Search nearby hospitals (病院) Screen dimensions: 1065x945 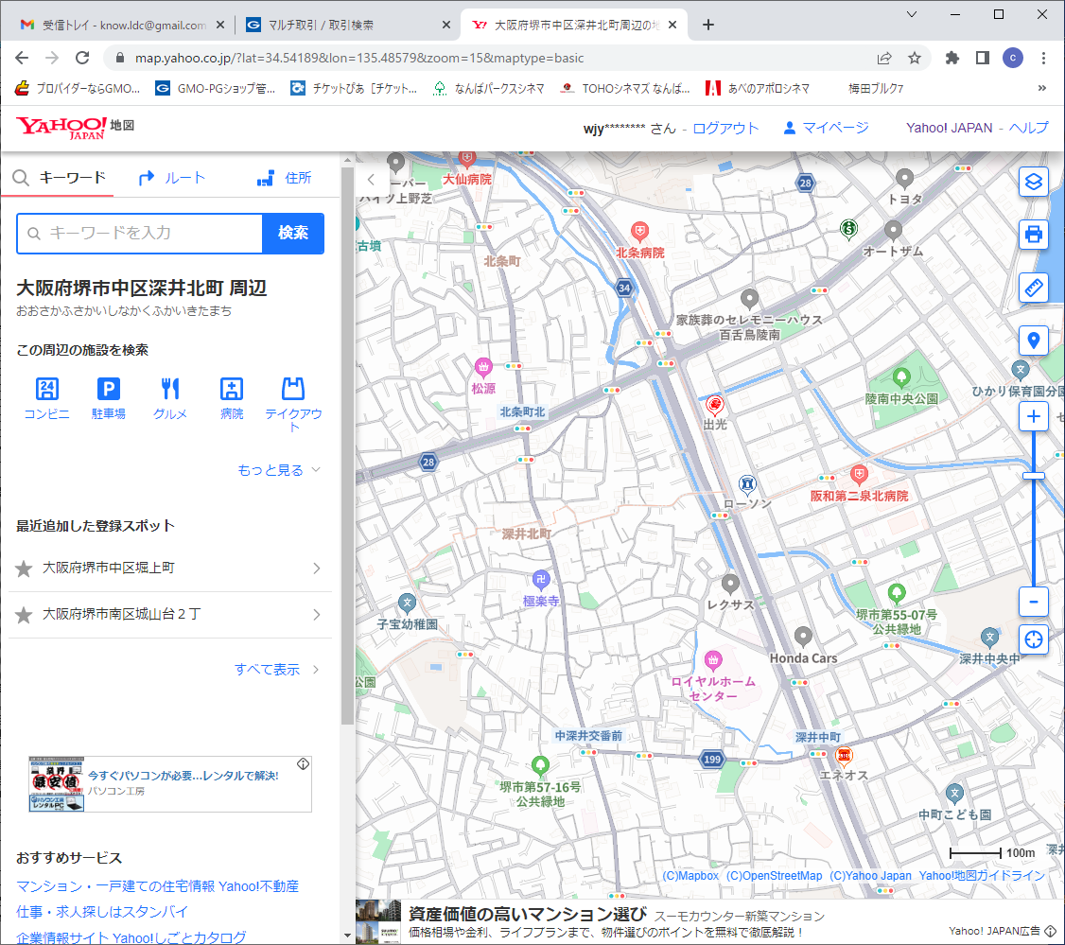pyautogui.click(x=232, y=397)
